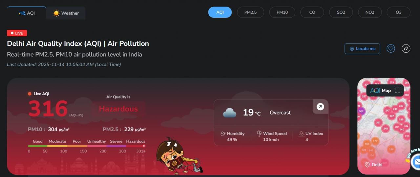Screen dimensions: 420x177
Task: Click the Locate me button
Action: 362,49
